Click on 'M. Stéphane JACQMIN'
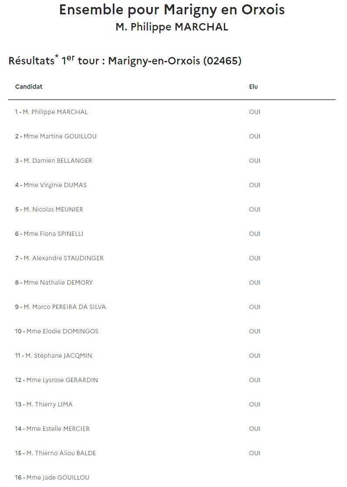Image resolution: width=347 pixels, height=487 pixels. coord(54,356)
